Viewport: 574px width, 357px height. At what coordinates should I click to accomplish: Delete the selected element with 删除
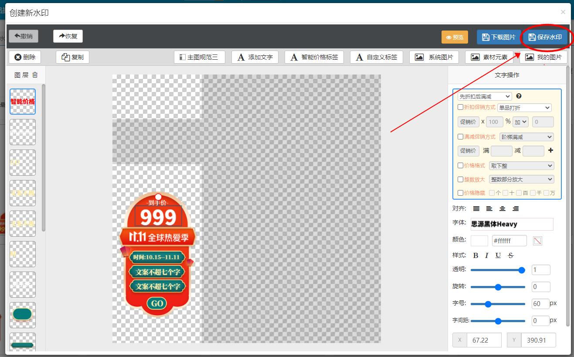(x=25, y=57)
